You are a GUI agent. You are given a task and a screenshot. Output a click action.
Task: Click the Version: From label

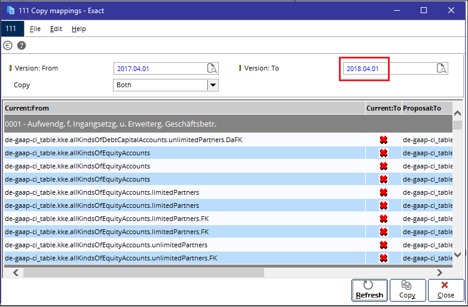[x=36, y=68]
